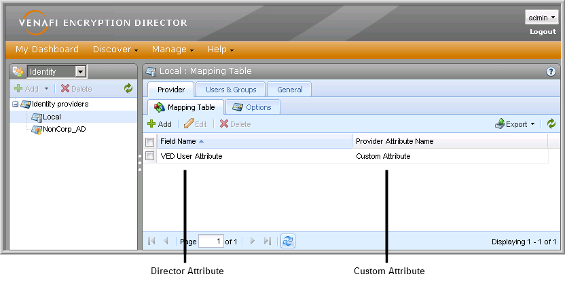The image size is (565, 283).
Task: Click the NonCorp_AD provider icon
Action: tap(37, 130)
